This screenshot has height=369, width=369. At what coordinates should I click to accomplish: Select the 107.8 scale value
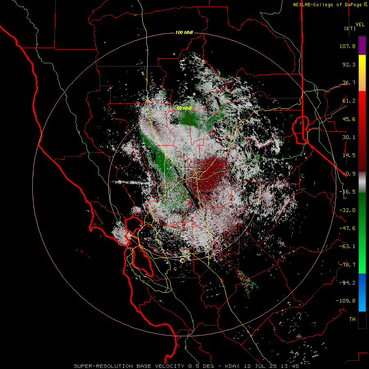(347, 46)
